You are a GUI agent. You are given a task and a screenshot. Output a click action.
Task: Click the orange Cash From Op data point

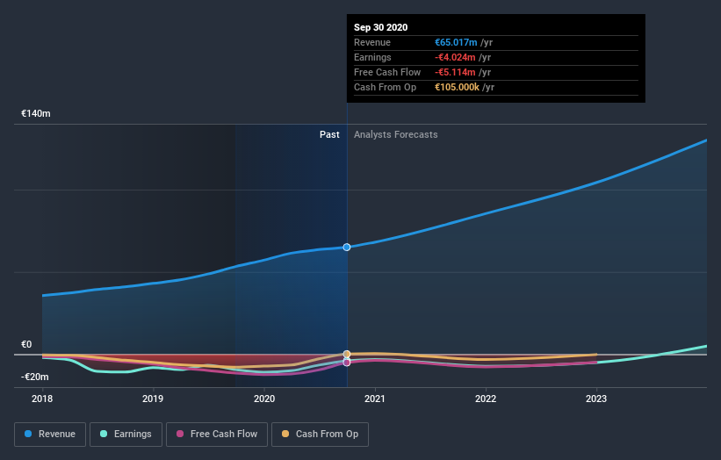[347, 354]
